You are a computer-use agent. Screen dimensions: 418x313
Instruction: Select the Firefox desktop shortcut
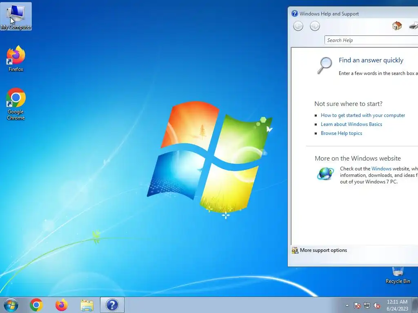coord(16,59)
